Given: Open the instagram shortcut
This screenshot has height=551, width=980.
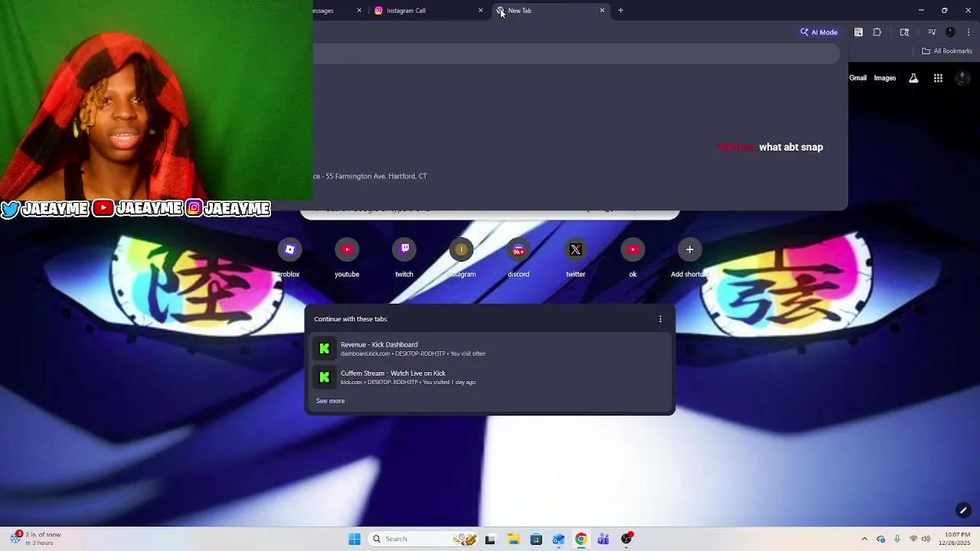Looking at the screenshot, I should tap(461, 249).
